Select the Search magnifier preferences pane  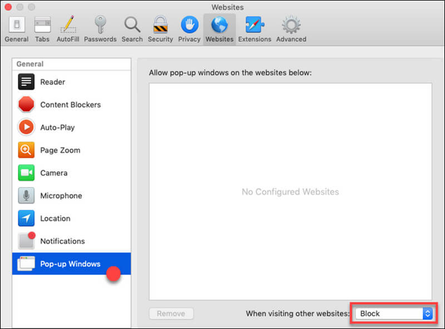point(132,29)
